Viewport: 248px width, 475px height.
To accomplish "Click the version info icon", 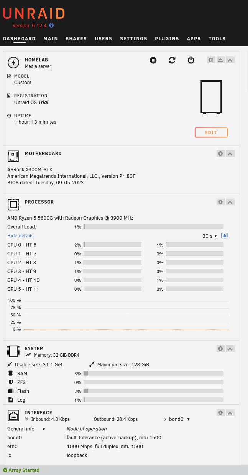I will point(51,26).
